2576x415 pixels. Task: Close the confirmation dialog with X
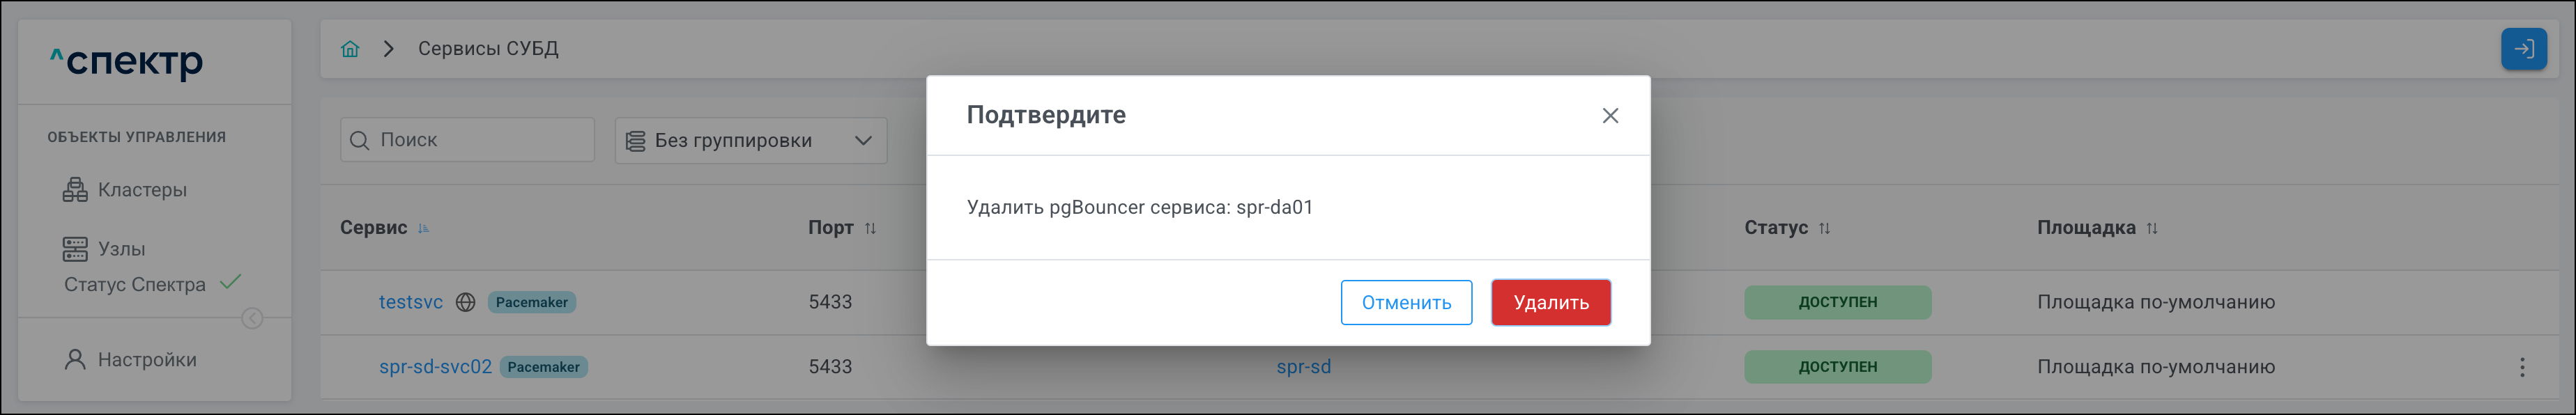tap(1610, 116)
